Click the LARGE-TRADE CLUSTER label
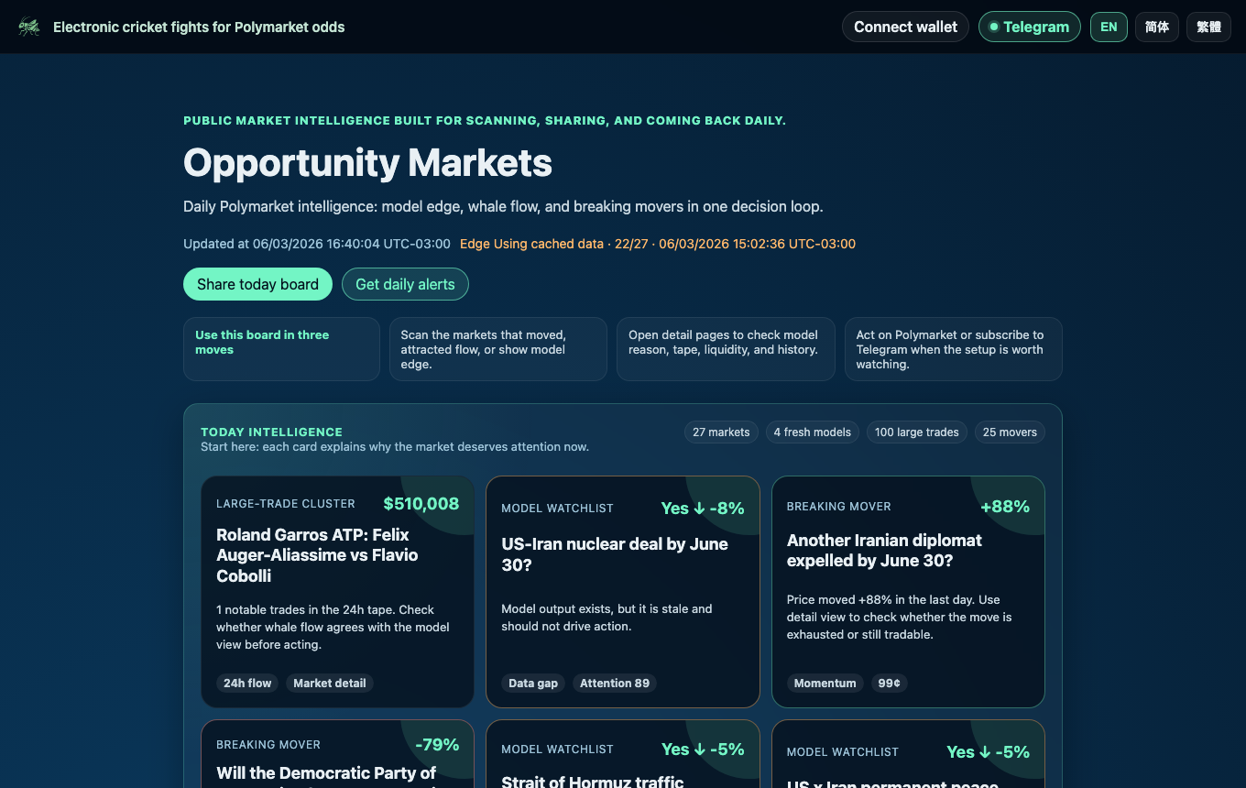Image resolution: width=1246 pixels, height=788 pixels. tap(286, 504)
